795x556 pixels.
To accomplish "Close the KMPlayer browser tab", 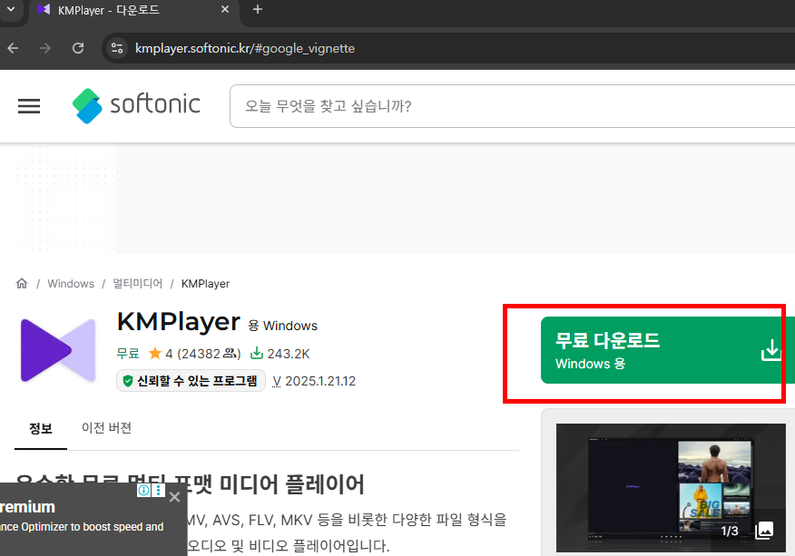I will [x=225, y=10].
